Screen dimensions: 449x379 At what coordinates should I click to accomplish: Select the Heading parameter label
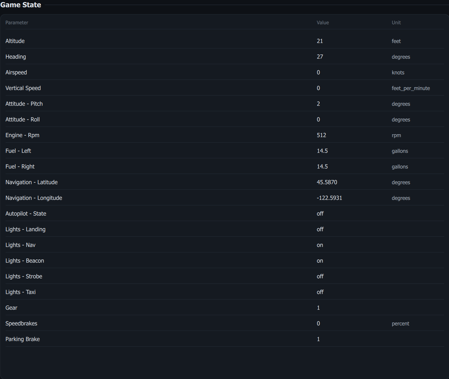(x=16, y=57)
